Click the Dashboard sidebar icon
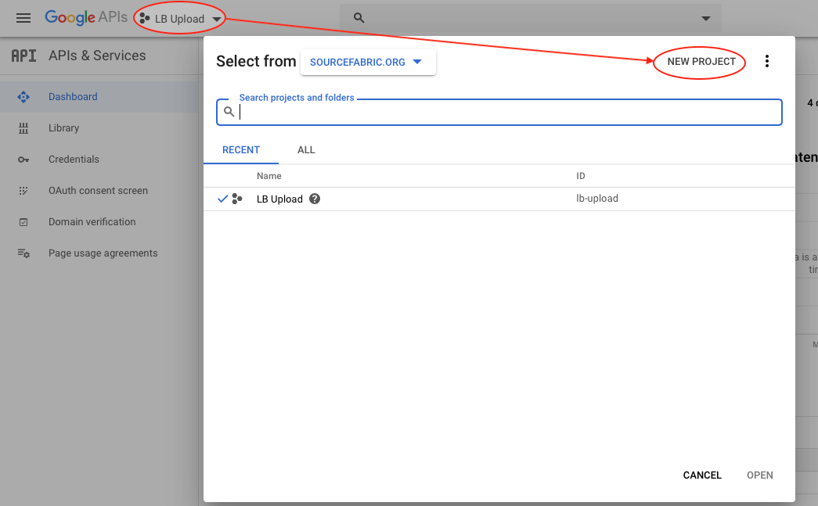The image size is (818, 506). [23, 97]
